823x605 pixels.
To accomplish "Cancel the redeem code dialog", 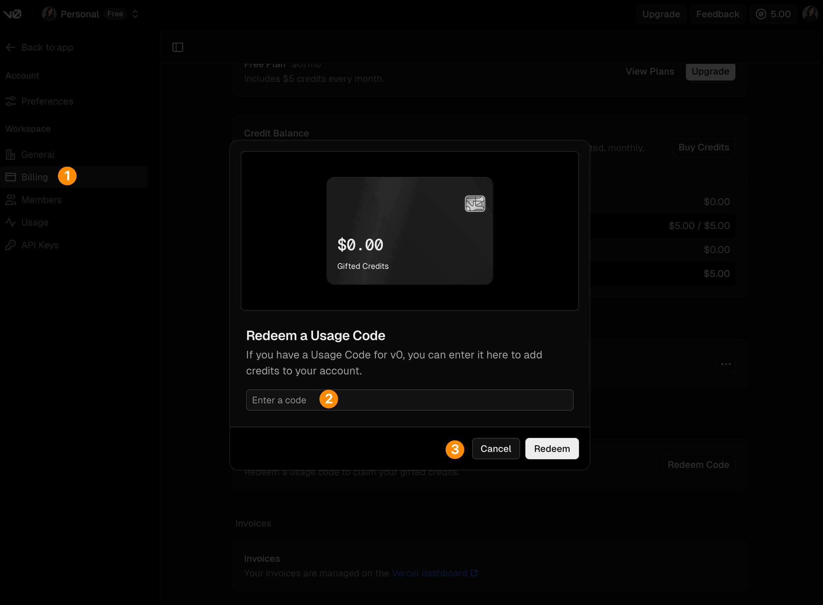I will pyautogui.click(x=495, y=449).
